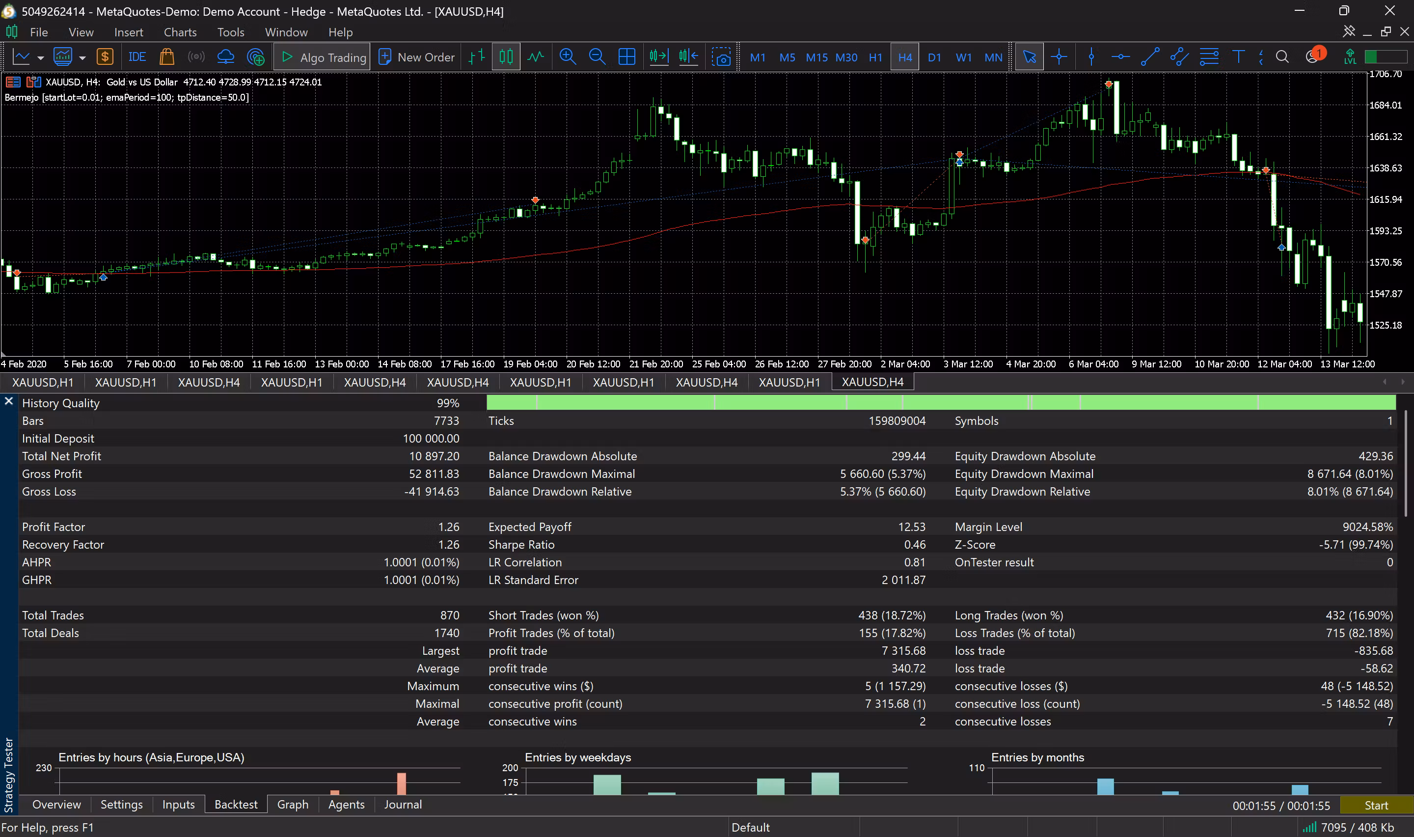The width and height of the screenshot is (1414, 837).
Task: Draw a horizontal line object
Action: point(1120,57)
